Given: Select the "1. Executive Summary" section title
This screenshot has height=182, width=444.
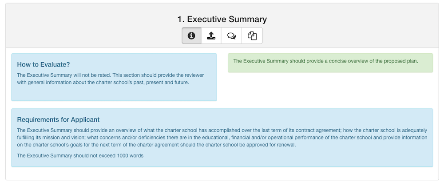Looking at the screenshot, I should pyautogui.click(x=222, y=19).
